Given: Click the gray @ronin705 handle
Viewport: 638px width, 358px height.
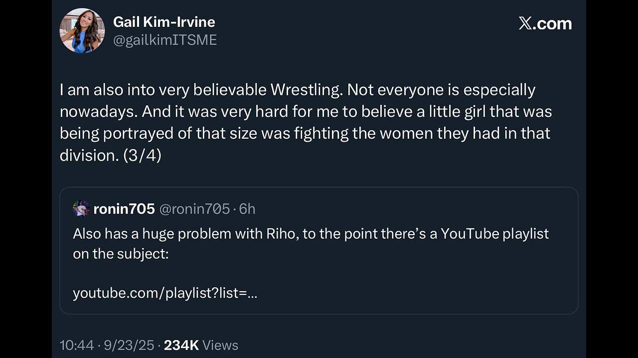Looking at the screenshot, I should pos(194,209).
